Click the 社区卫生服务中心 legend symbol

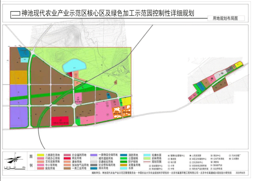[190, 159]
